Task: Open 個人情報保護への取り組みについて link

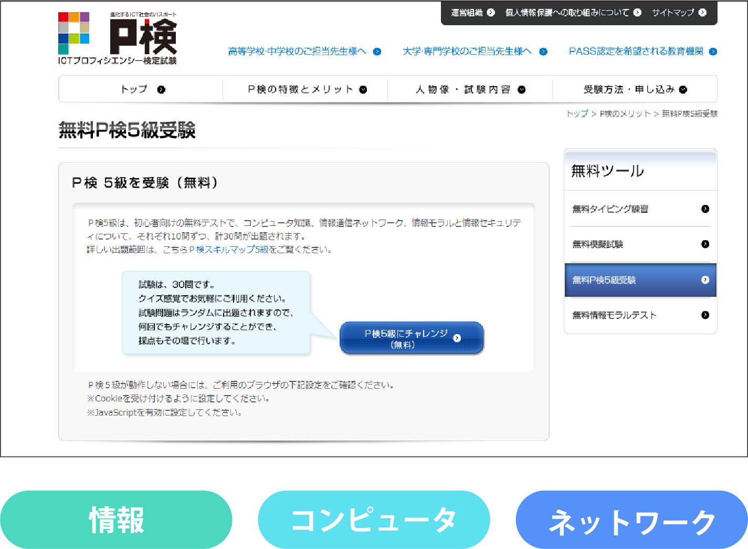Action: (566, 13)
